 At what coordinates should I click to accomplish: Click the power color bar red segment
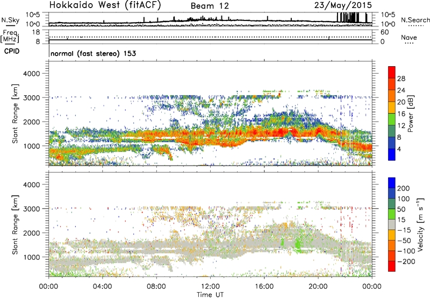tap(392, 73)
